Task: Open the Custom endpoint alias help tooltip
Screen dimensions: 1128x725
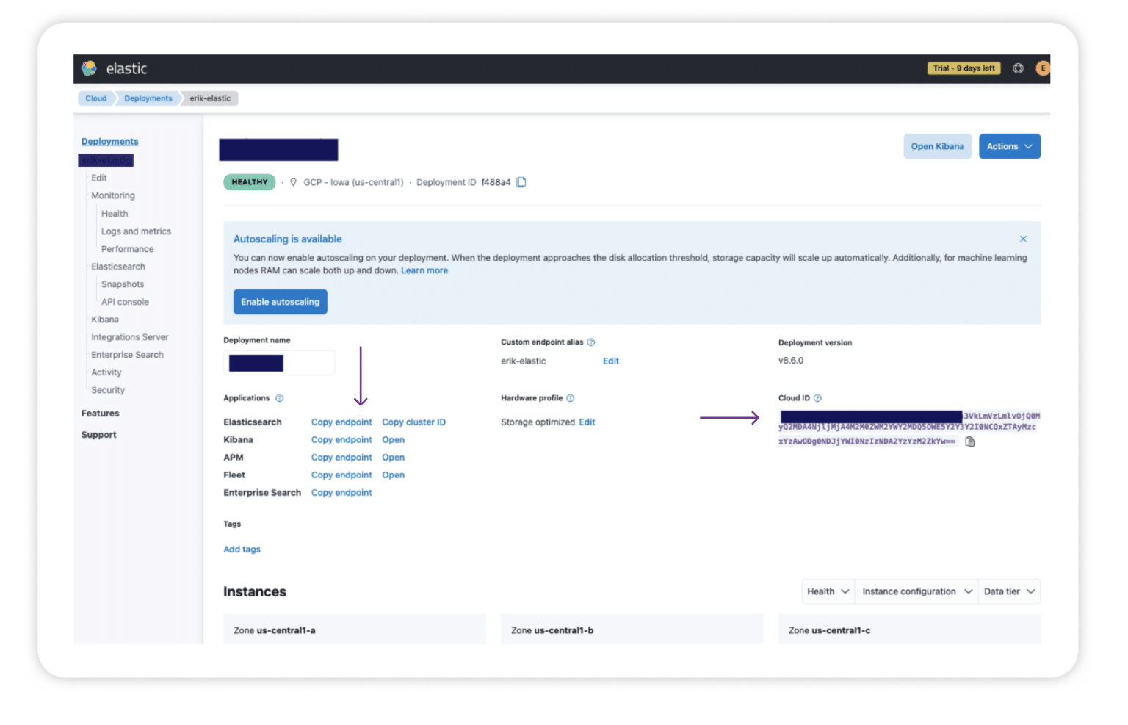Action: click(x=591, y=342)
